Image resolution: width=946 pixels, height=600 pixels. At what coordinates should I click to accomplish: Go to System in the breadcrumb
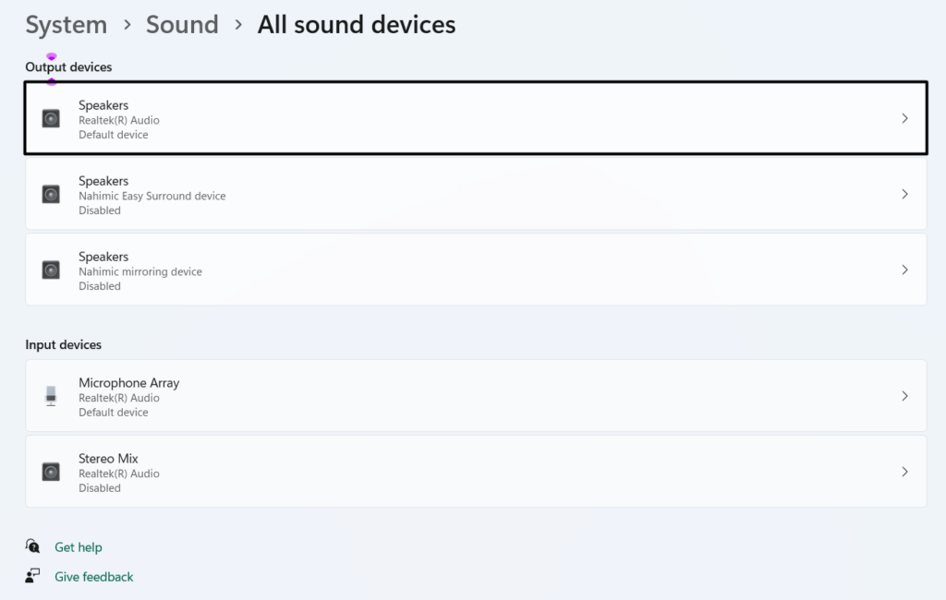tap(66, 25)
